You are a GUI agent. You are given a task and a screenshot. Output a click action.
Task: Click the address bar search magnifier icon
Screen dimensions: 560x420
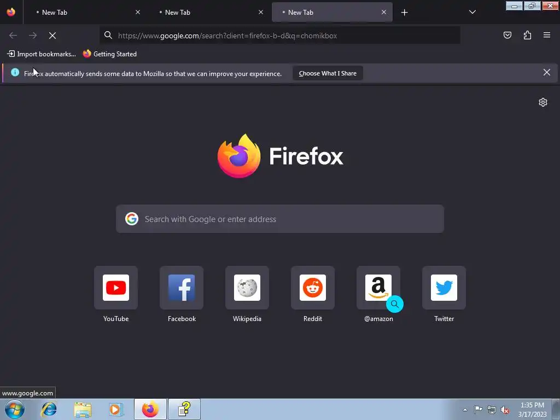(x=108, y=35)
